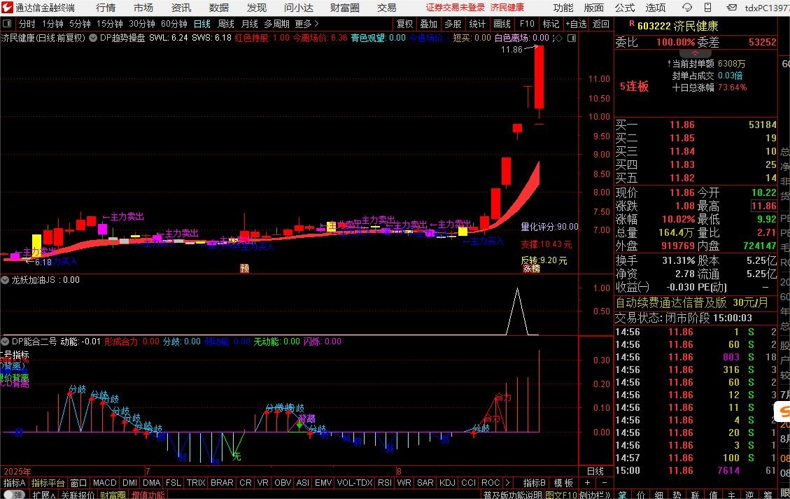790x499 pixels.
Task: Click the 多股 multi-stock button
Action: click(453, 24)
